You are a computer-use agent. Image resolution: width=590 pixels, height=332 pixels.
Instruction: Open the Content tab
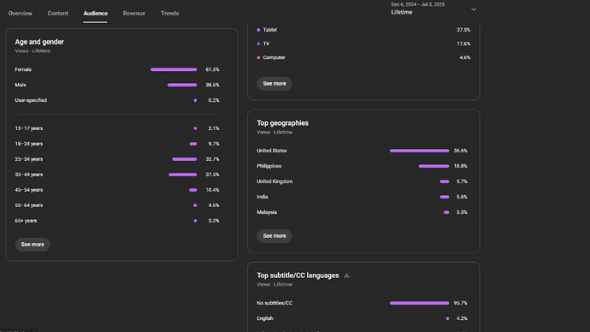(x=57, y=13)
